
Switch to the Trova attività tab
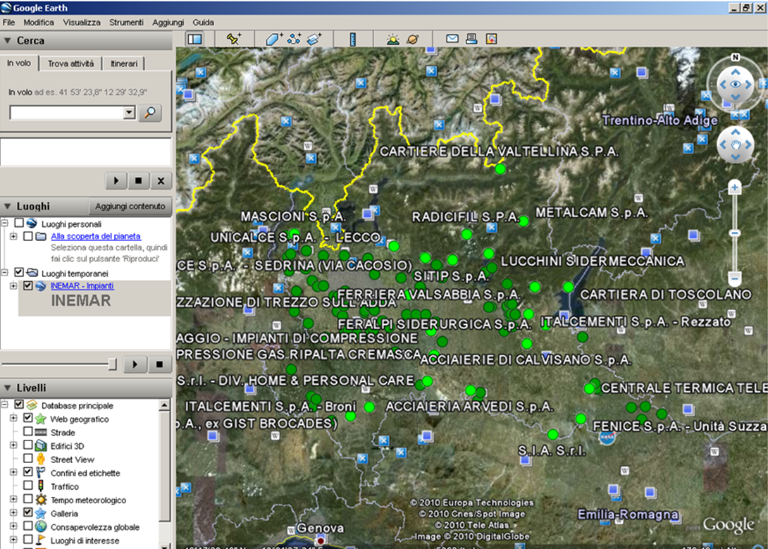click(70, 63)
